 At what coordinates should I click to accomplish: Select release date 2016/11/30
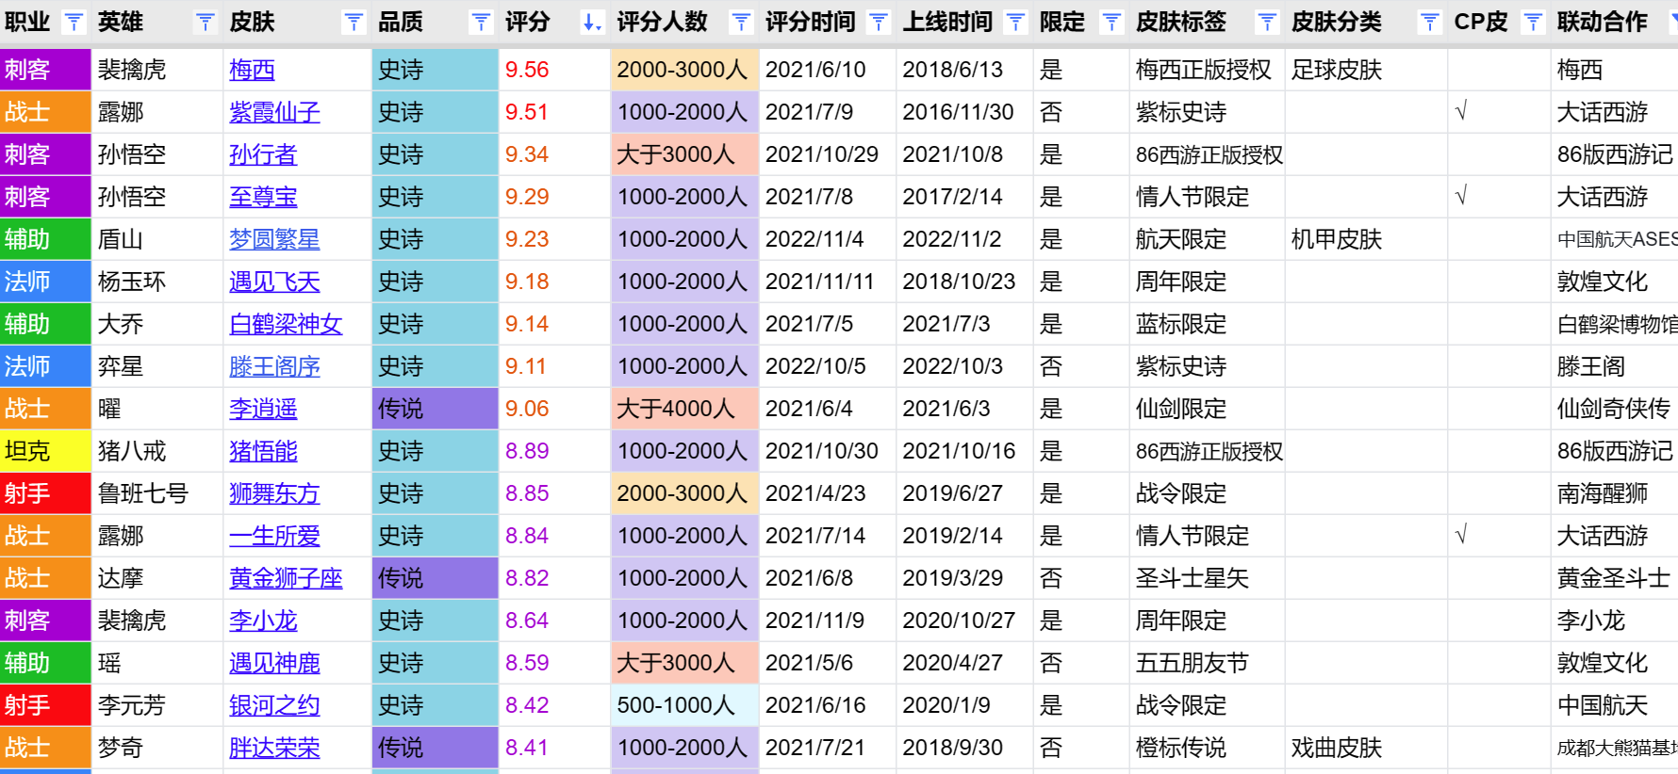tap(964, 112)
